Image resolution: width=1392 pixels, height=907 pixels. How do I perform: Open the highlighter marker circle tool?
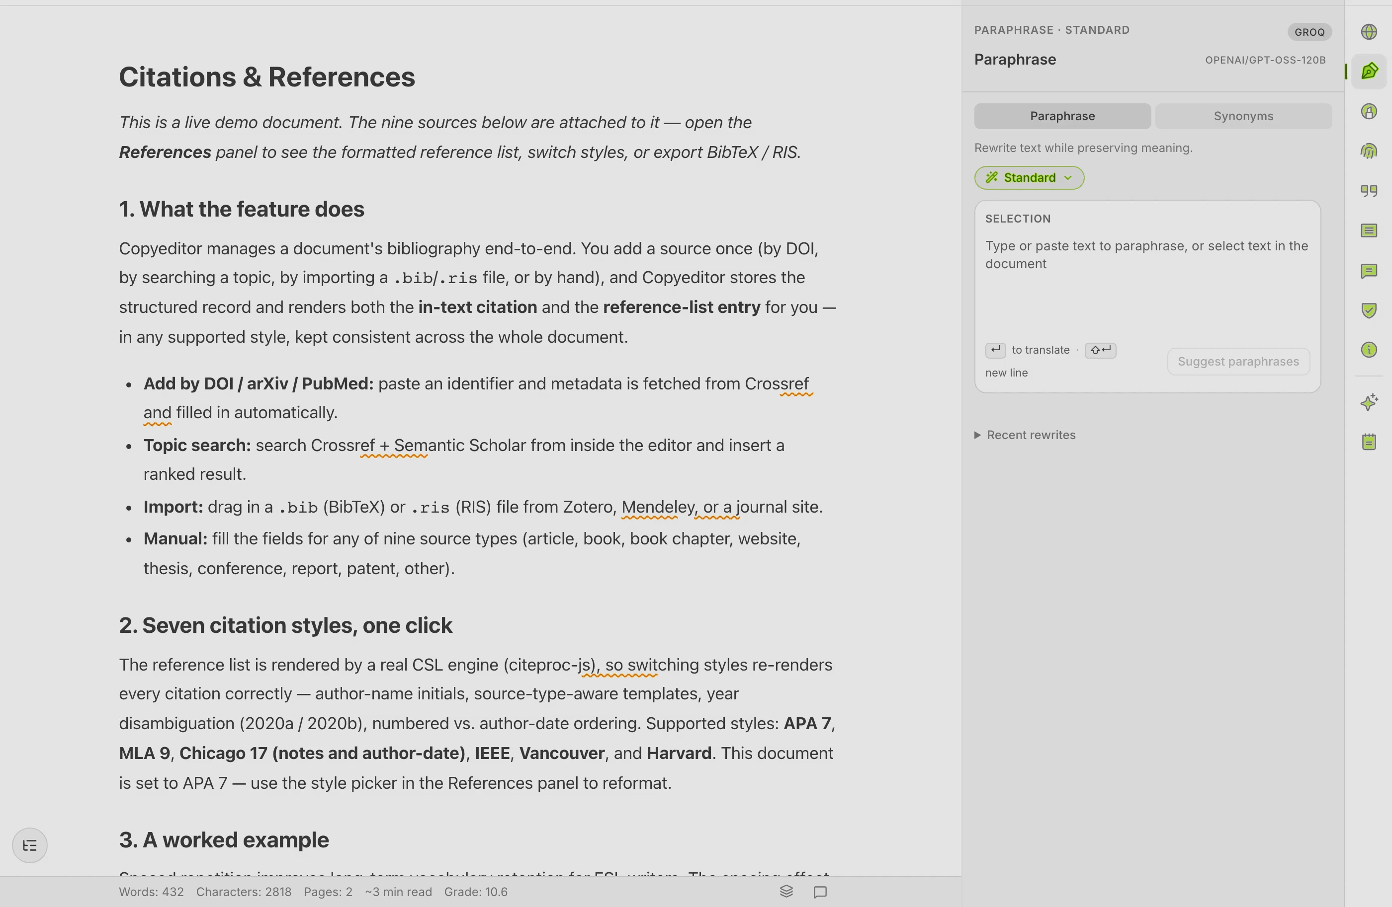click(x=1369, y=111)
